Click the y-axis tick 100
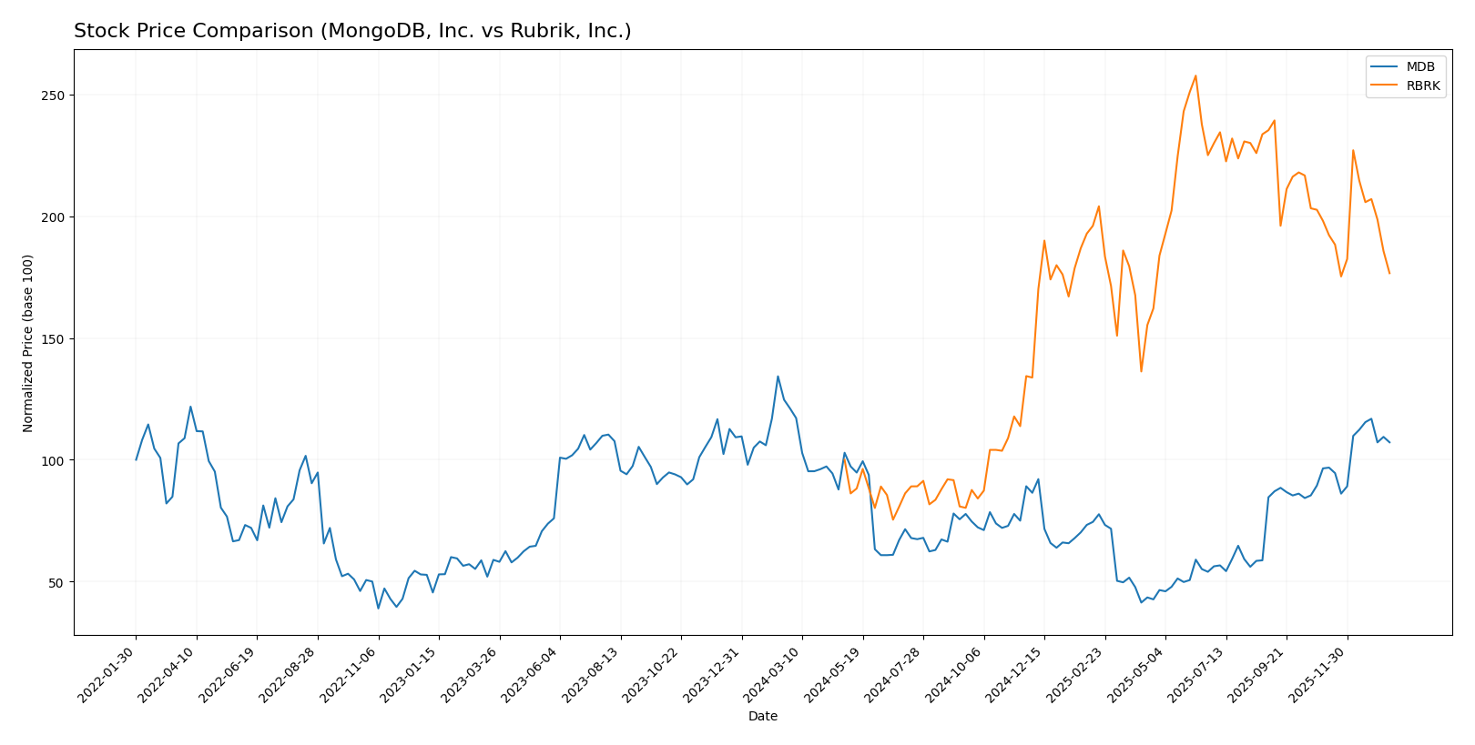The height and width of the screenshot is (745, 1475). click(55, 461)
